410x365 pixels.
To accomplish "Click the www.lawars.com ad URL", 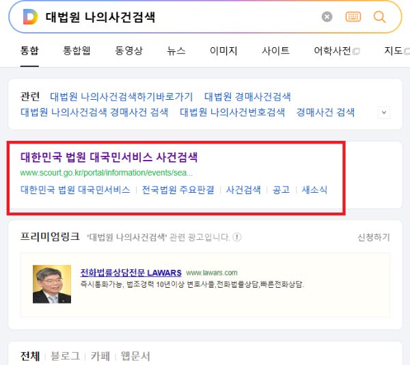I will click(212, 273).
